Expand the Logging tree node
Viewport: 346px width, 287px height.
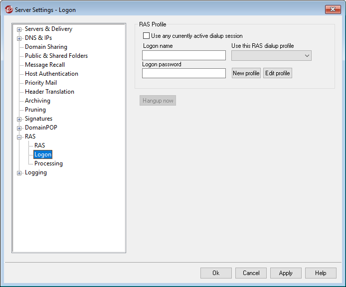(x=19, y=173)
